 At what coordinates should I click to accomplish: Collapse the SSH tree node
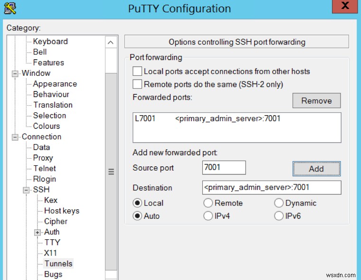(26, 190)
